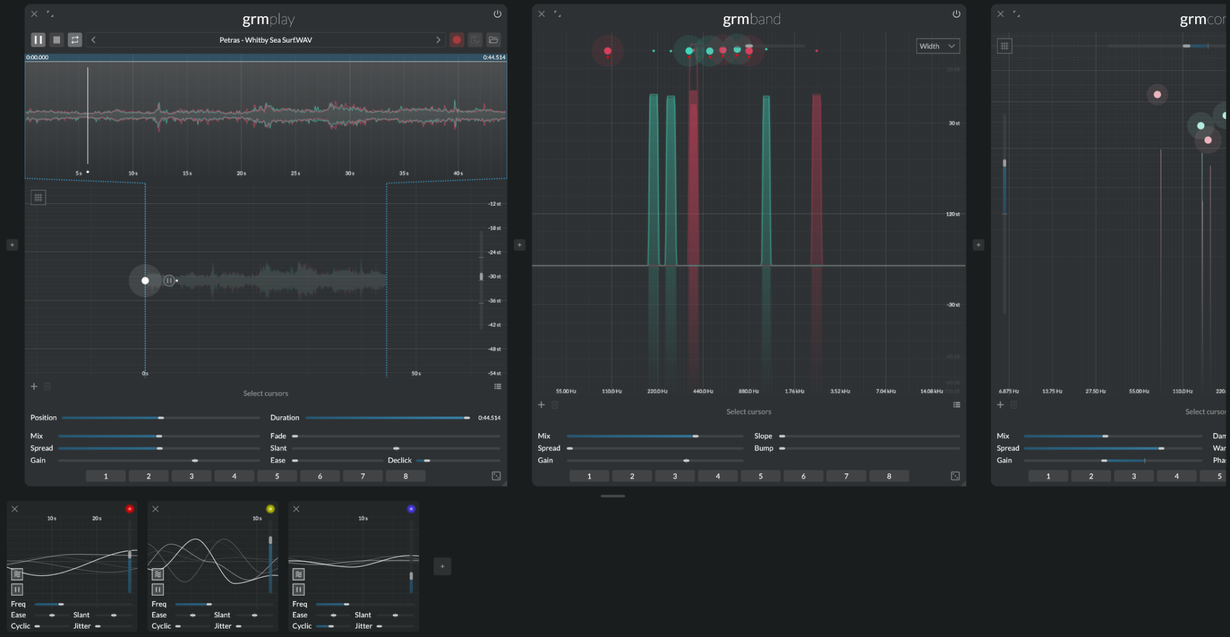Click the yellow modulator color indicator

tap(270, 509)
